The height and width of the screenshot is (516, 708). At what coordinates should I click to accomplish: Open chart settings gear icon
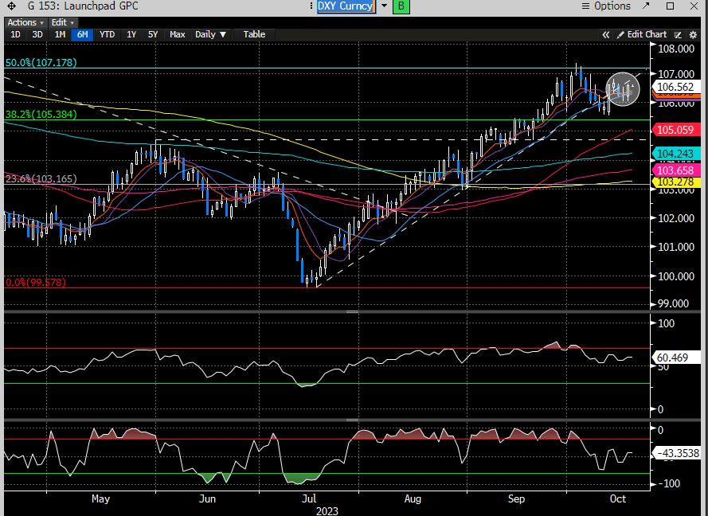694,34
